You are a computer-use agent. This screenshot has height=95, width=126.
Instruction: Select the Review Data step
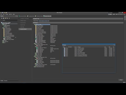tap(22, 25)
